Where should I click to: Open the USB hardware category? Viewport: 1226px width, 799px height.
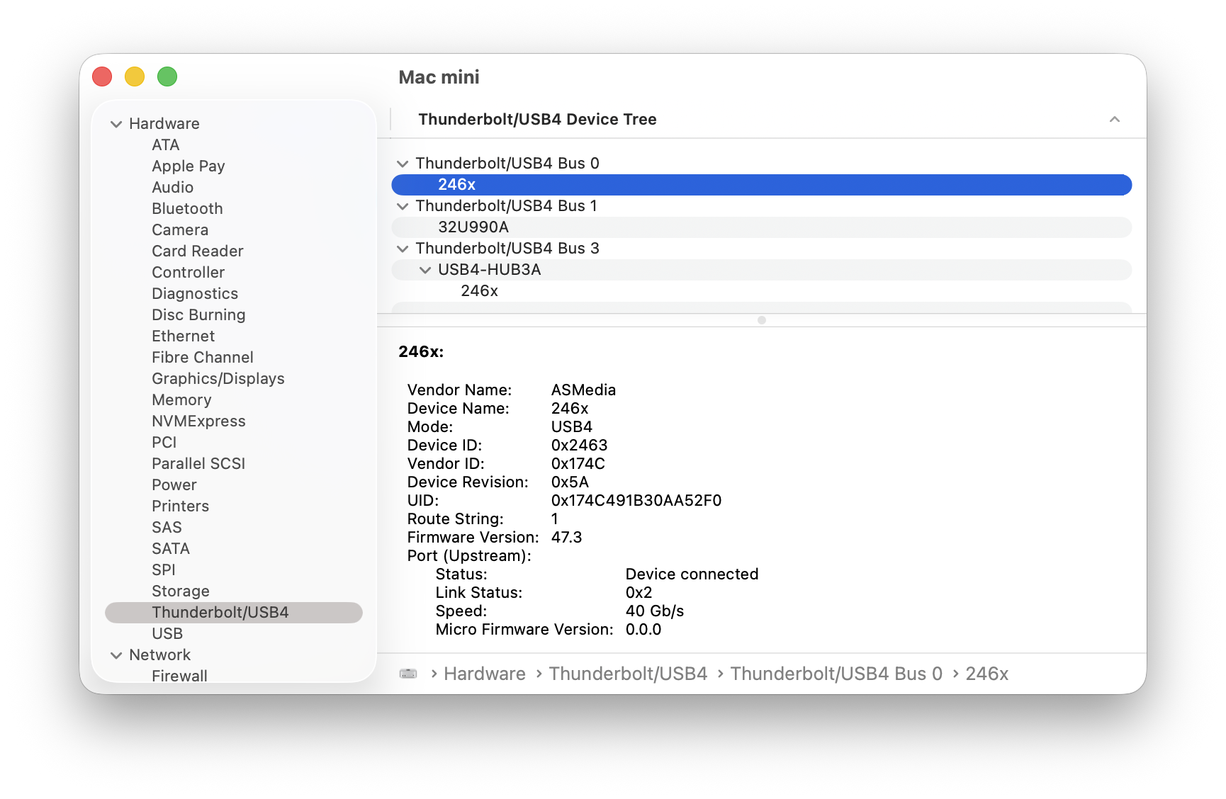(x=167, y=633)
